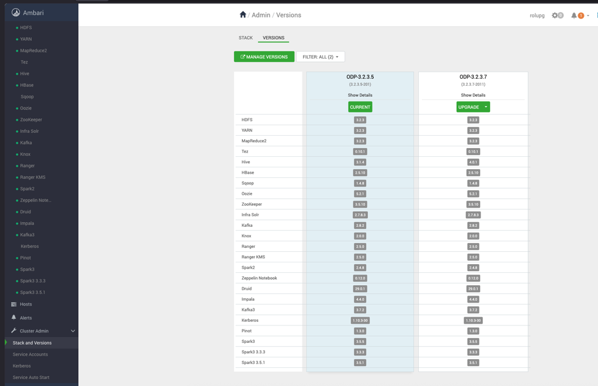The height and width of the screenshot is (386, 598).
Task: Click the ODP-3.2.3.5 column title
Action: pyautogui.click(x=360, y=77)
